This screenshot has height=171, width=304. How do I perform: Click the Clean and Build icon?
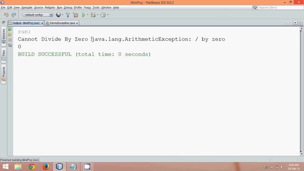[76, 15]
